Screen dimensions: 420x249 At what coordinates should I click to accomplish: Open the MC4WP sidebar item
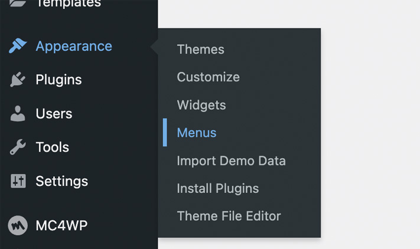[61, 225]
